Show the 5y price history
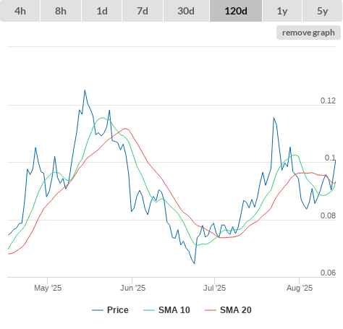Screen dimensions: 343x329 pyautogui.click(x=323, y=11)
